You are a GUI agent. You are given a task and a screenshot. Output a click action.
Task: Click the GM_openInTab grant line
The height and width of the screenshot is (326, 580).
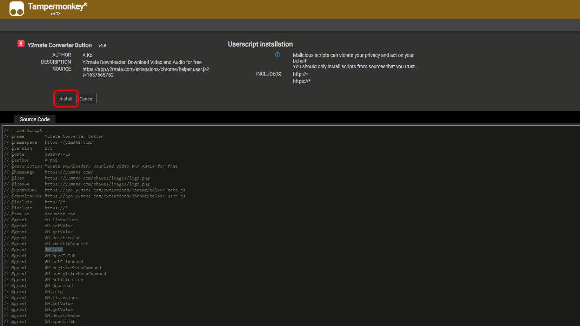coord(40,256)
